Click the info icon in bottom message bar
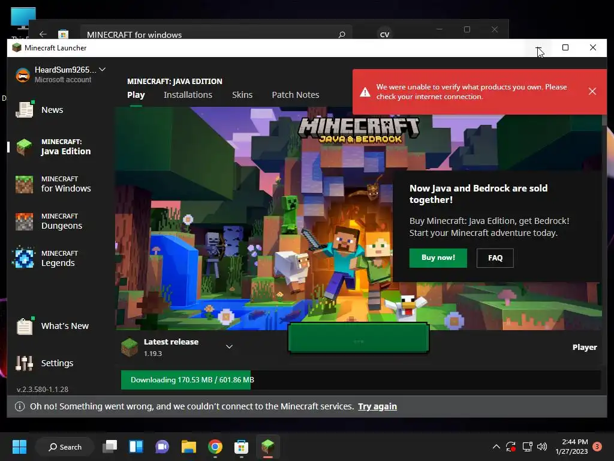Image resolution: width=614 pixels, height=461 pixels. [x=20, y=406]
